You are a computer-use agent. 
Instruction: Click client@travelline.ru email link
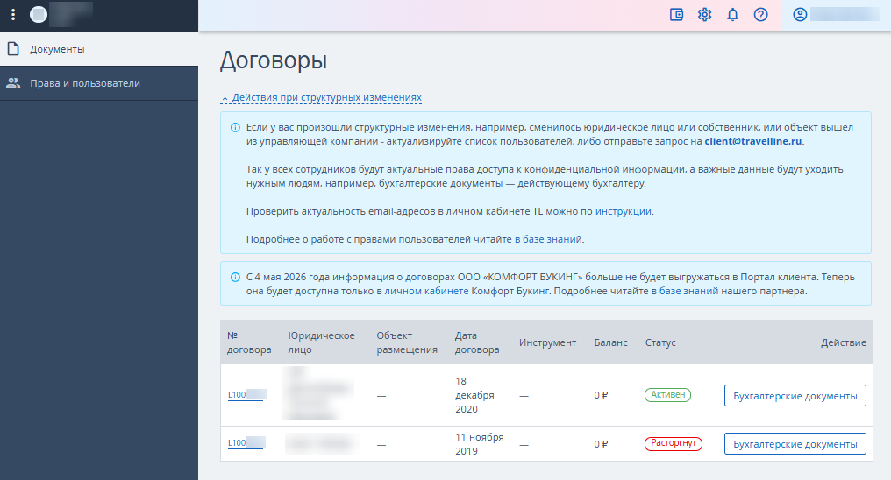[753, 141]
